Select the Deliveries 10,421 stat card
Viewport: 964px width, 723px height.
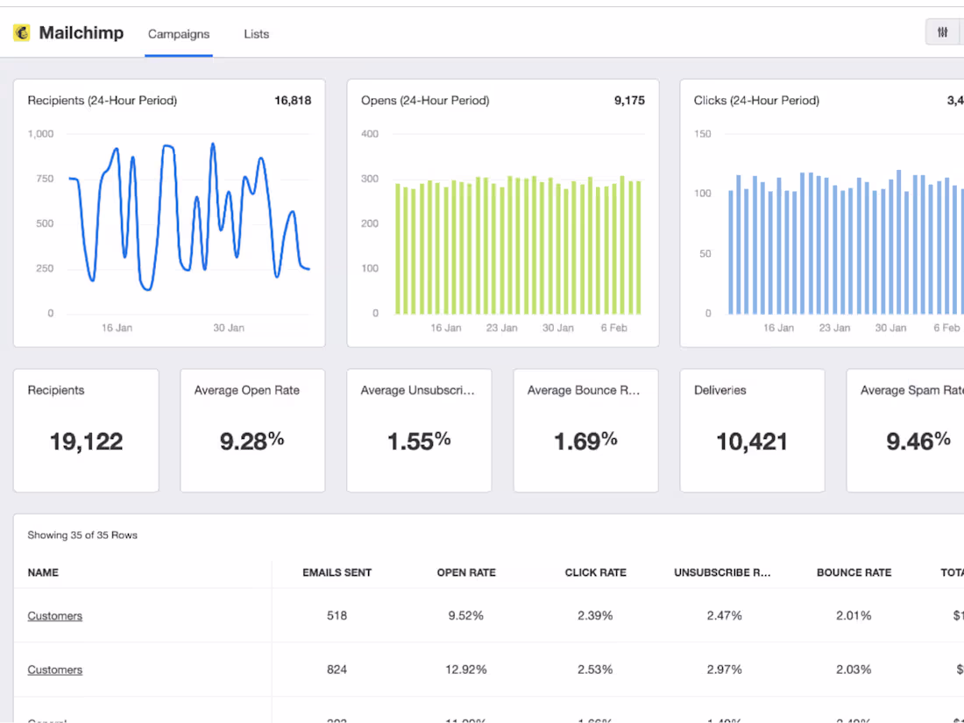click(x=753, y=430)
